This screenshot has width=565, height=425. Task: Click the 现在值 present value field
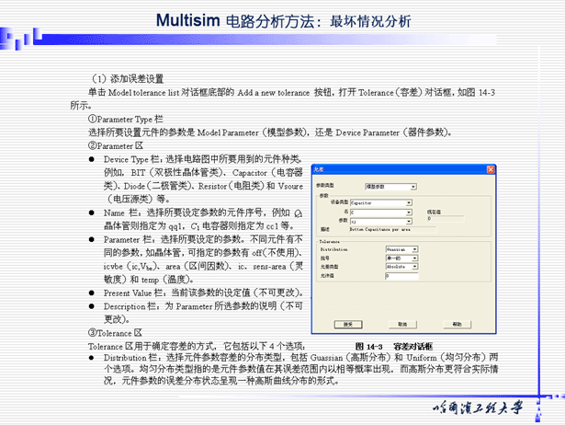point(446,219)
